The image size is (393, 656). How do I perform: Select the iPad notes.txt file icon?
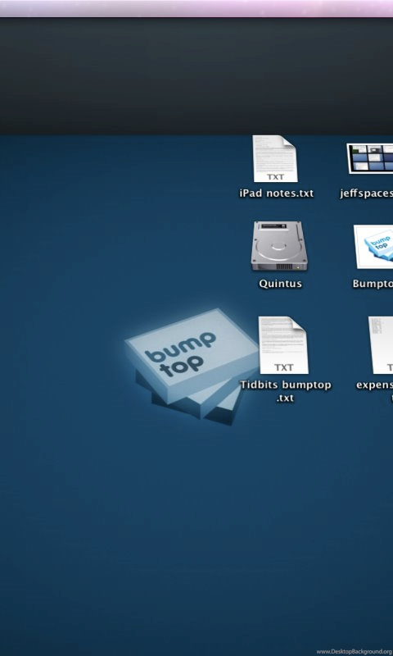pos(275,158)
